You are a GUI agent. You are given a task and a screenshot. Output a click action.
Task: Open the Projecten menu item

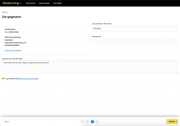point(30,3)
